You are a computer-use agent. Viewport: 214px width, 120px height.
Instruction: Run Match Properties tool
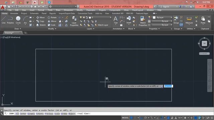tap(143, 21)
